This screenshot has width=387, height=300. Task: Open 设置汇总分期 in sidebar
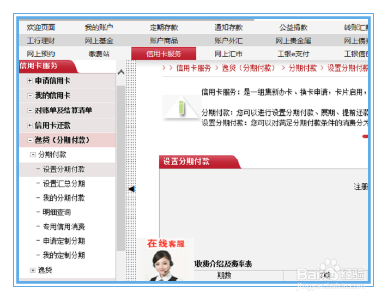click(64, 184)
